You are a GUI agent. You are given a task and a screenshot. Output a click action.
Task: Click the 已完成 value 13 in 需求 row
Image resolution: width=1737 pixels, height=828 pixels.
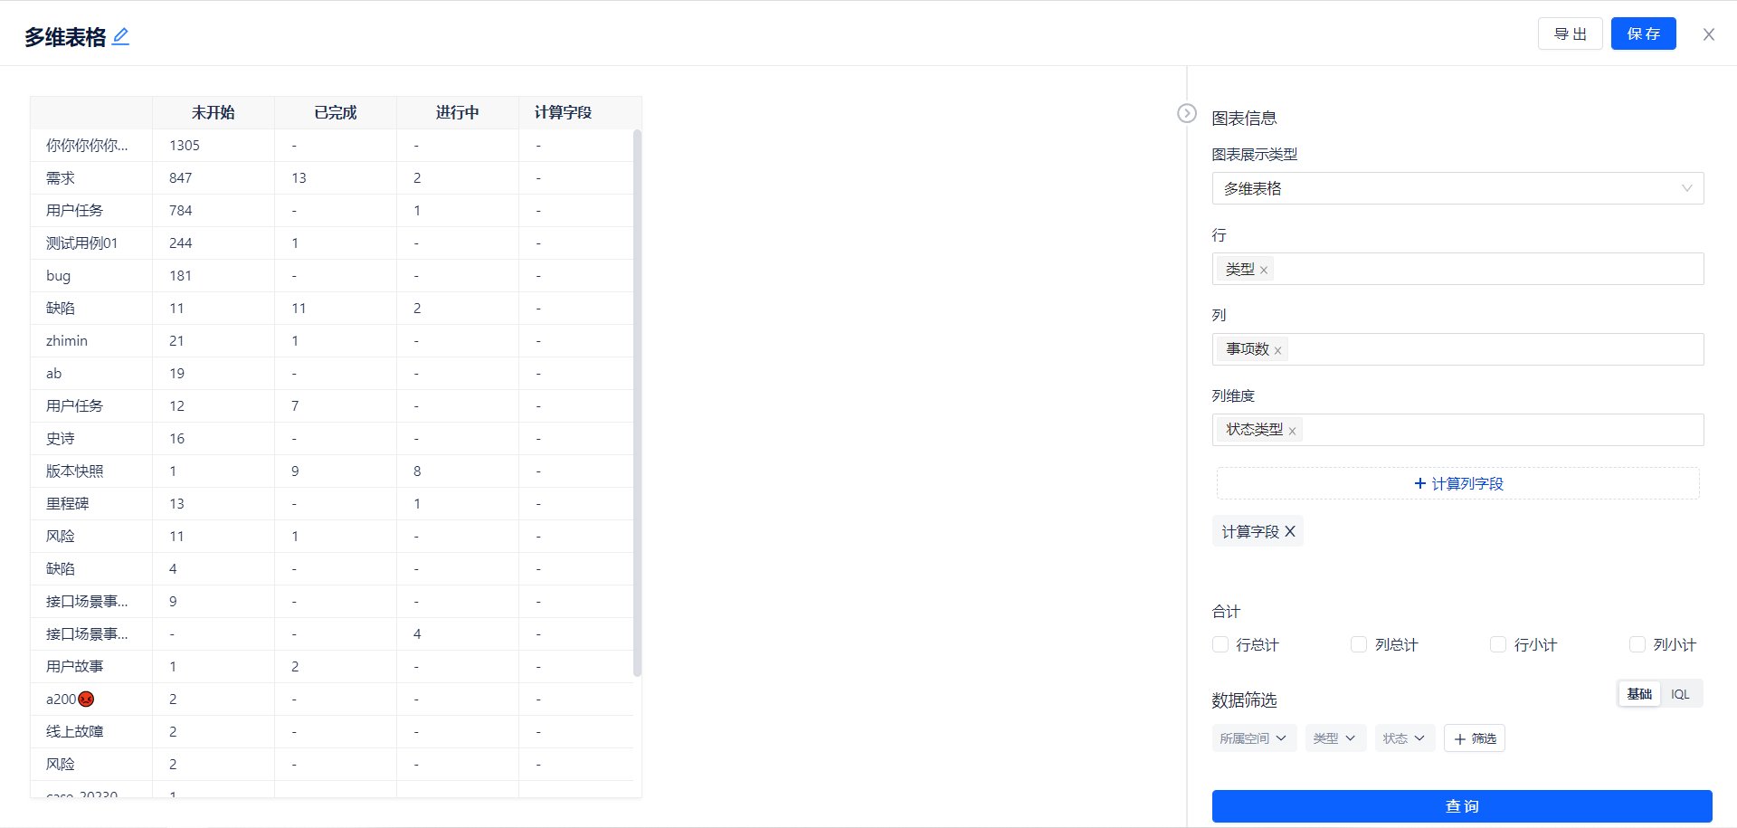pyautogui.click(x=299, y=177)
